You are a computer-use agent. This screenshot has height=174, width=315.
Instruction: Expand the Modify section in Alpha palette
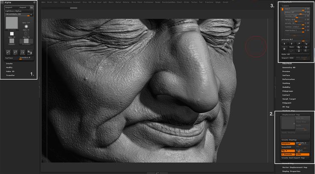pyautogui.click(x=9, y=68)
